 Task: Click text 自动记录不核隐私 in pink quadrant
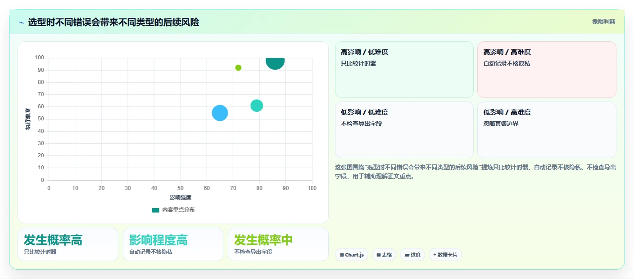(507, 63)
